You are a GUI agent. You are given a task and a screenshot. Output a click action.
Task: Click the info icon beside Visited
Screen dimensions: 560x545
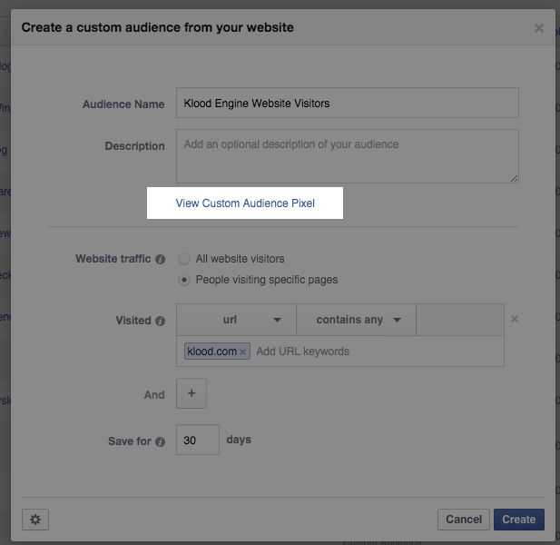click(x=161, y=321)
